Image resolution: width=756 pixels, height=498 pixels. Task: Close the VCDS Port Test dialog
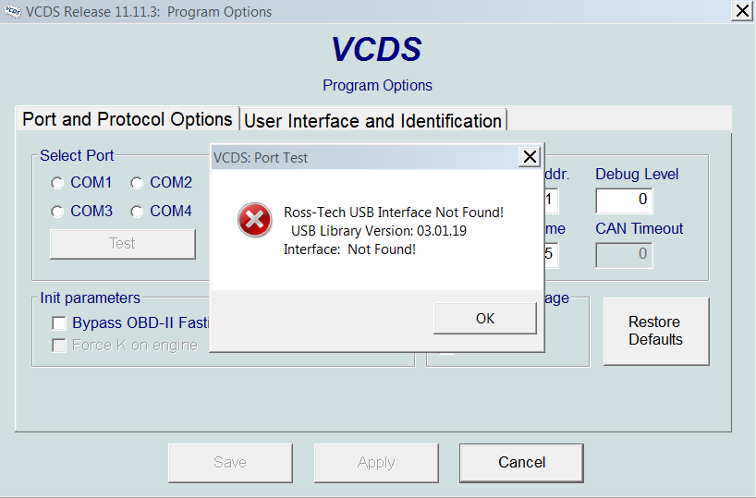pos(530,156)
